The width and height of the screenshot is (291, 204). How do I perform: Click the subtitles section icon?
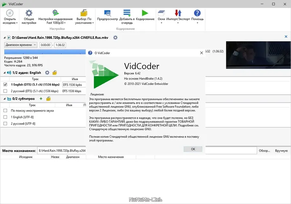(x=9, y=99)
